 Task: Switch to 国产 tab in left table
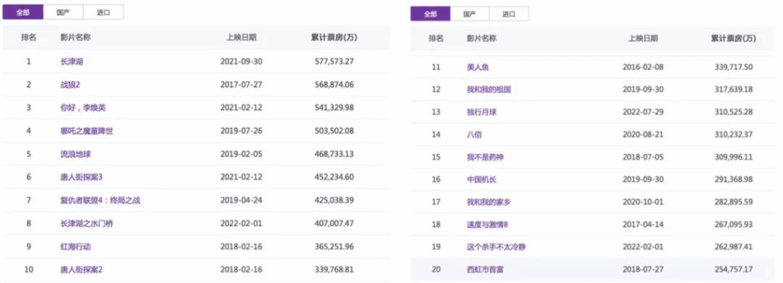pos(63,12)
